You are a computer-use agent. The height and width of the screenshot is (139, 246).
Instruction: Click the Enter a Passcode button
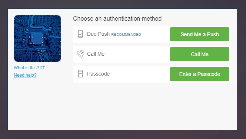[200, 74]
